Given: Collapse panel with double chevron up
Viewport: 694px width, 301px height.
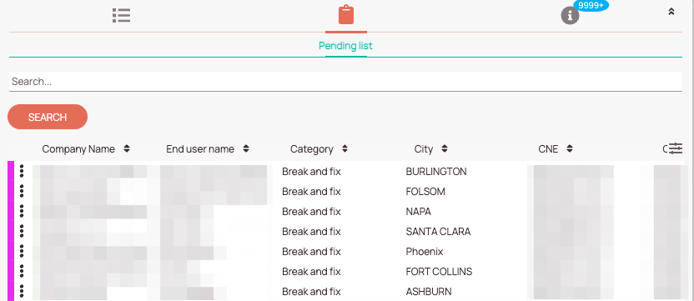Looking at the screenshot, I should pyautogui.click(x=671, y=12).
